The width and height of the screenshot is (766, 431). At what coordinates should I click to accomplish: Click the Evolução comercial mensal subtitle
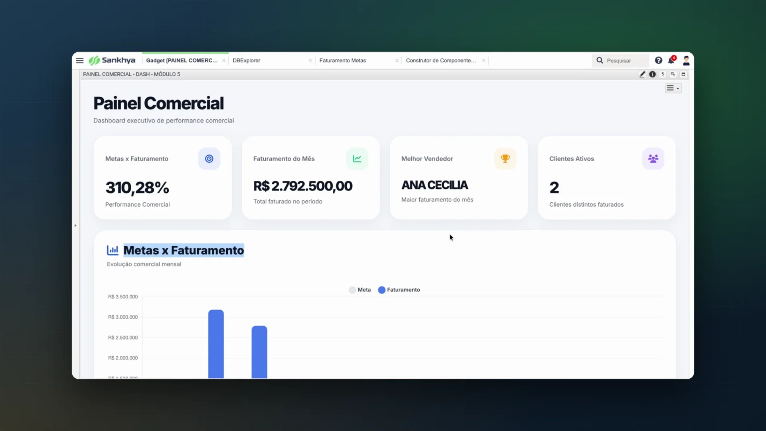point(144,264)
